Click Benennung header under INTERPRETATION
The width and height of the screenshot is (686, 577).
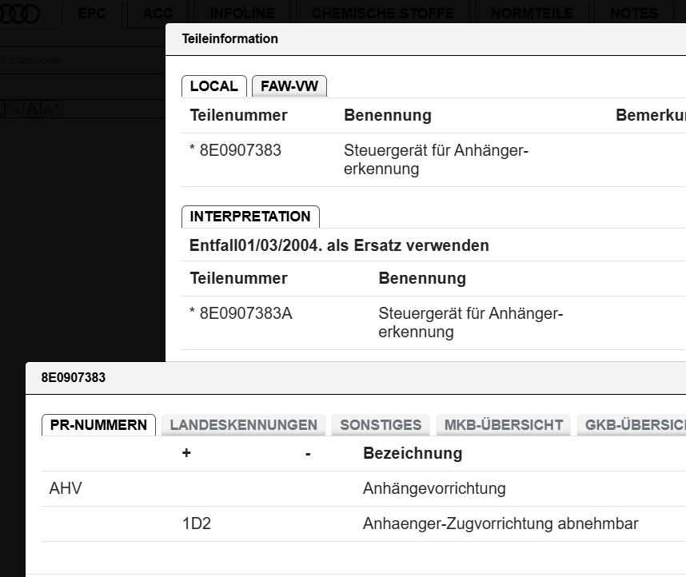click(422, 279)
